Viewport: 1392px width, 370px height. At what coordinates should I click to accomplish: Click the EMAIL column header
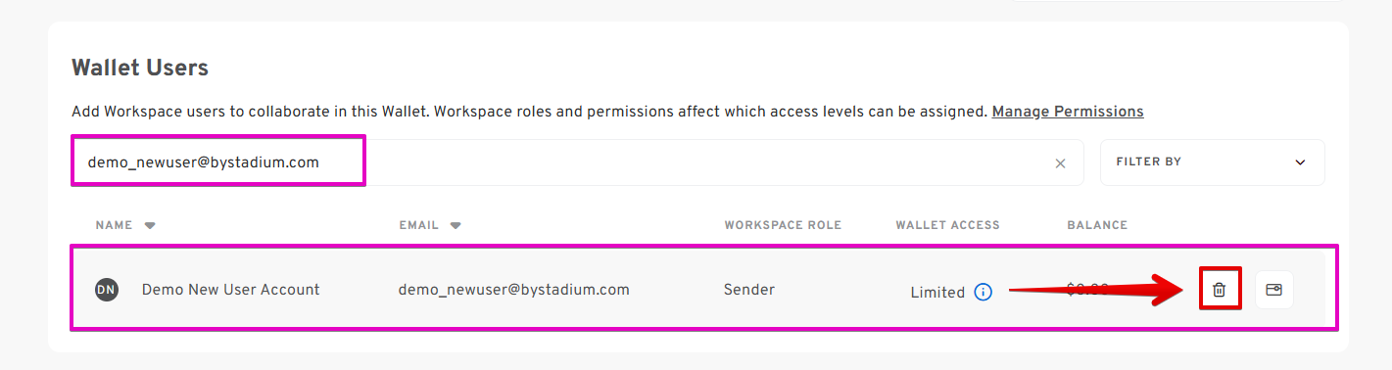[418, 225]
